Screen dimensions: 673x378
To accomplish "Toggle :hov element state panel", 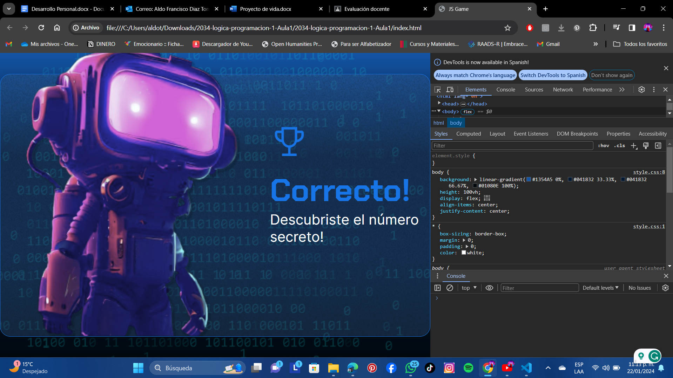I will tap(604, 146).
